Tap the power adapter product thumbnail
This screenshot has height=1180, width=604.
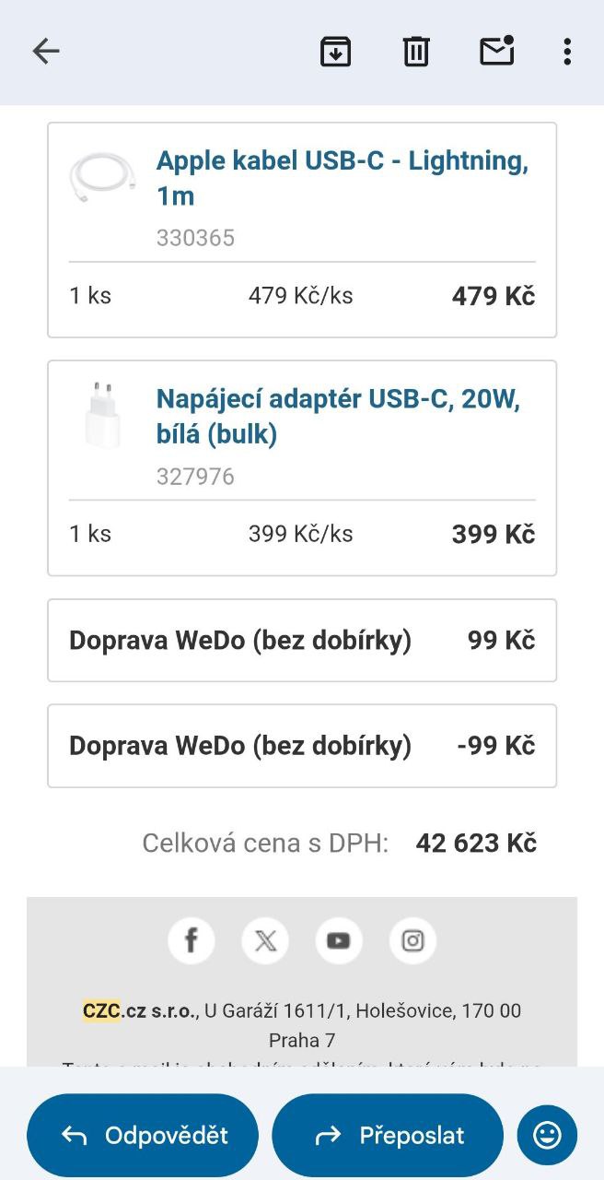[x=101, y=416]
